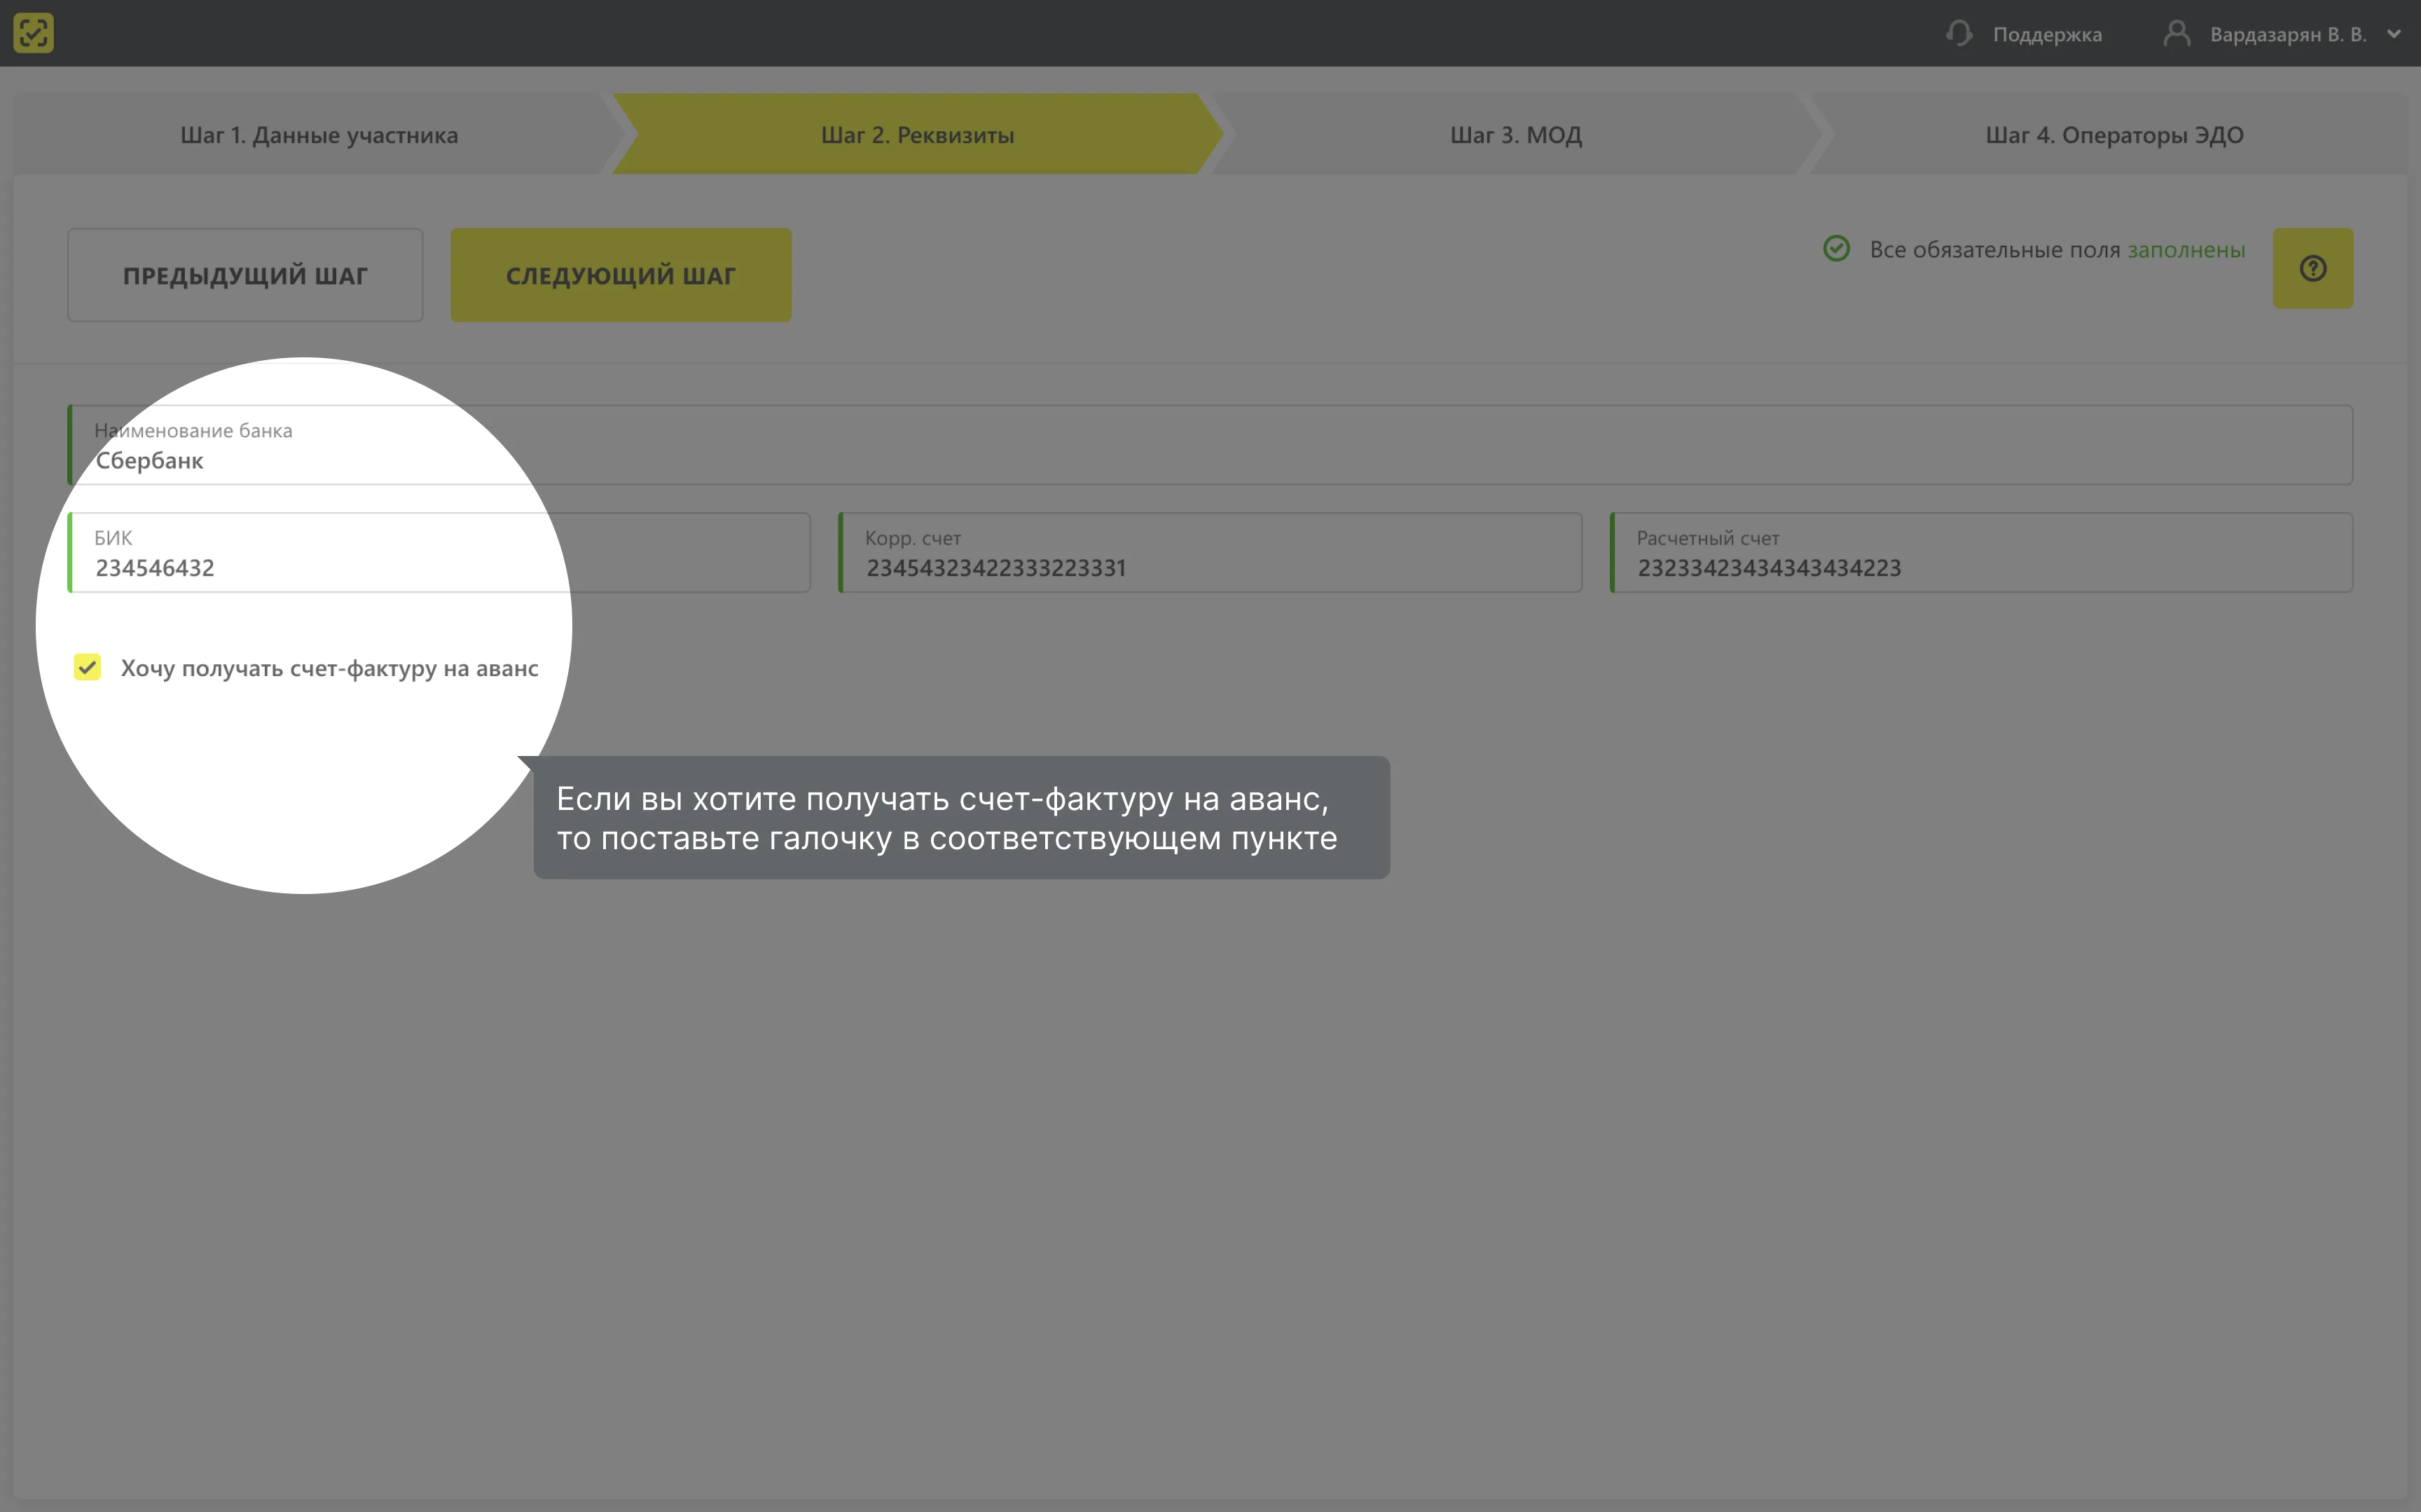Viewport: 2421px width, 1512px height.
Task: Switch to Шаг 1. Данные участника tab
Action: point(319,135)
